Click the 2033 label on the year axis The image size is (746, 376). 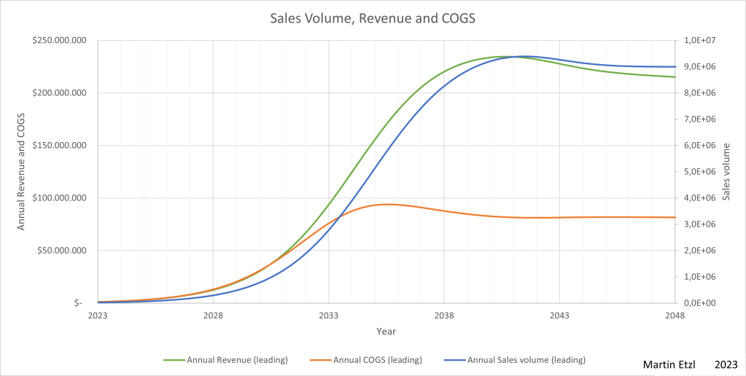pos(329,316)
